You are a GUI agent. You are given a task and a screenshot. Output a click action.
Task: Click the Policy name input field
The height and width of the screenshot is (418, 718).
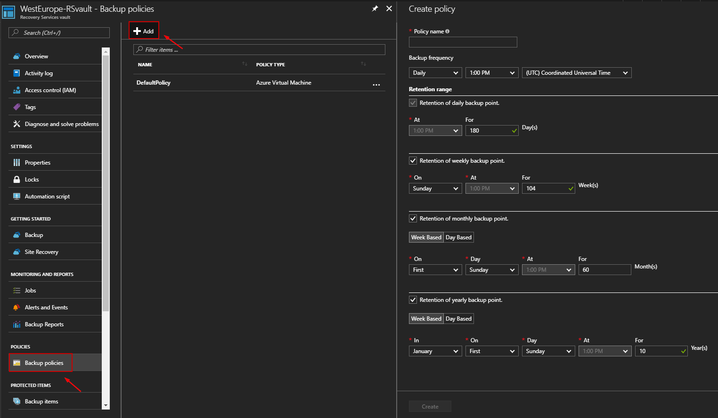(463, 42)
